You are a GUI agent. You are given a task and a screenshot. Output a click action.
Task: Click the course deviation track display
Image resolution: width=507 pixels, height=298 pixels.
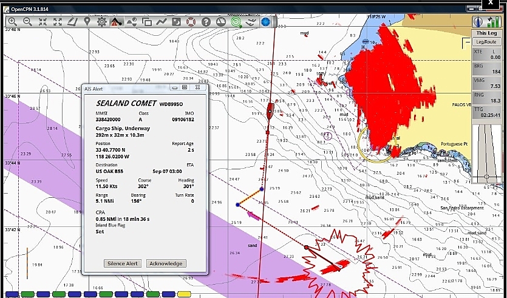coord(486,154)
